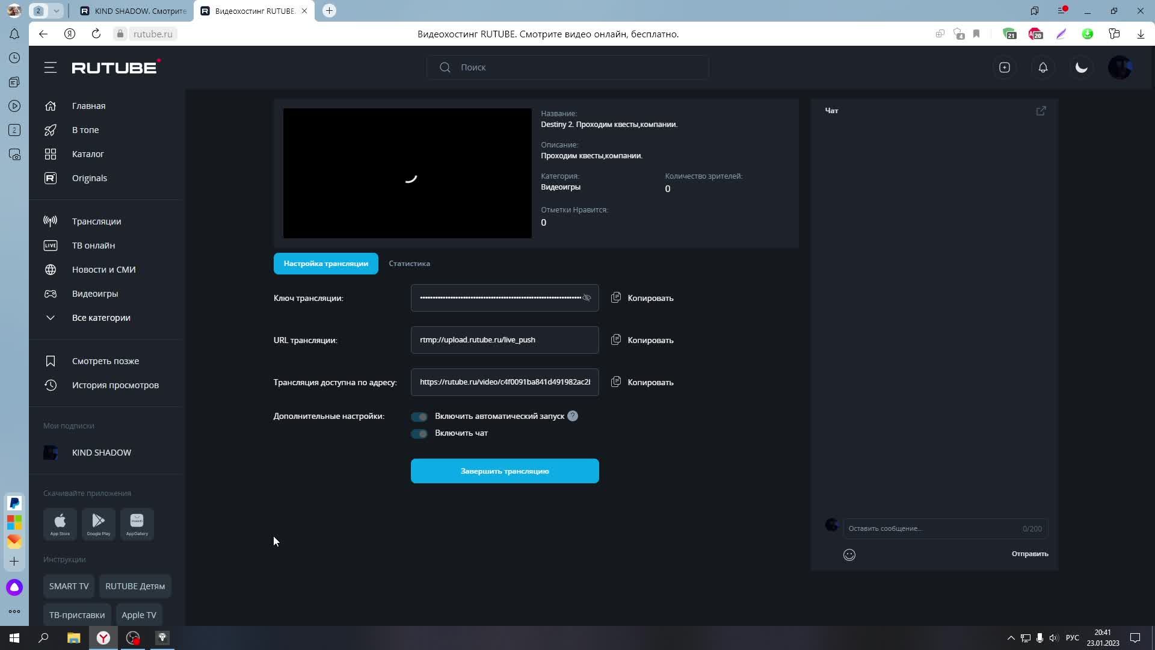Open the notifications bell in the header
Viewport: 1155px width, 650px height.
[1043, 67]
